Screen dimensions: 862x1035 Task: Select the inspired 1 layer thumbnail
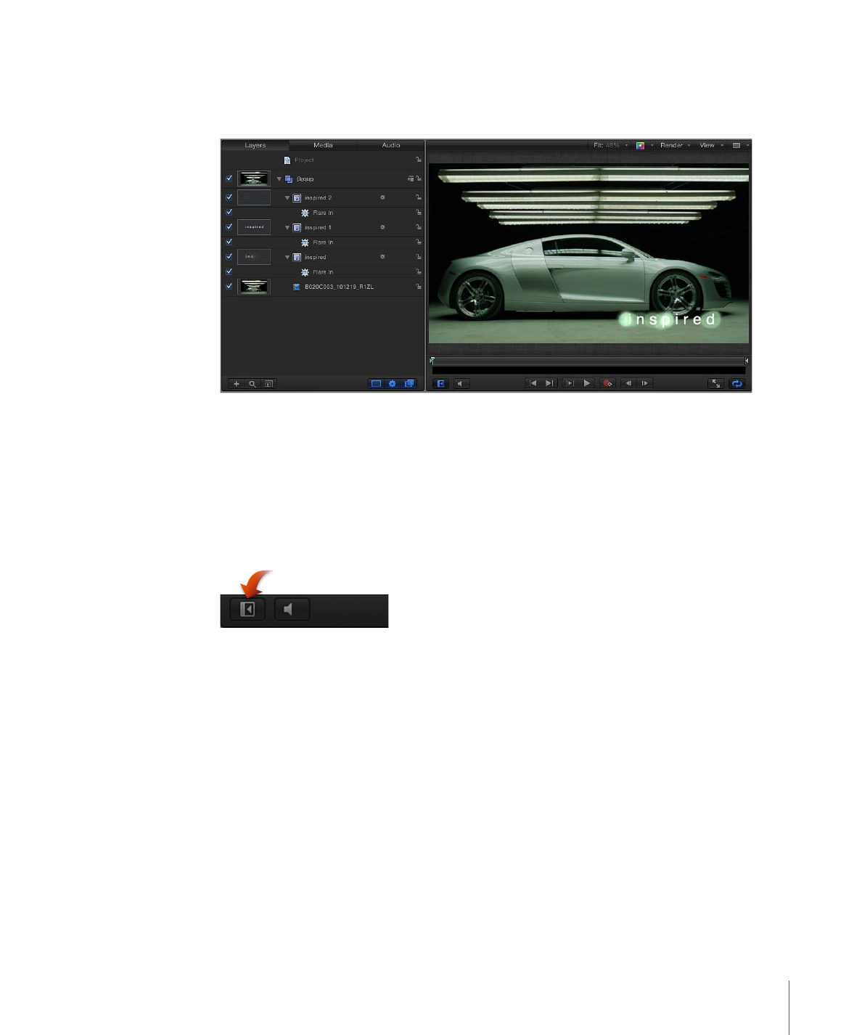(254, 227)
